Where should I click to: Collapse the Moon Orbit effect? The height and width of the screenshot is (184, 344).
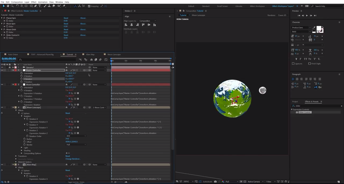click(x=2, y=29)
